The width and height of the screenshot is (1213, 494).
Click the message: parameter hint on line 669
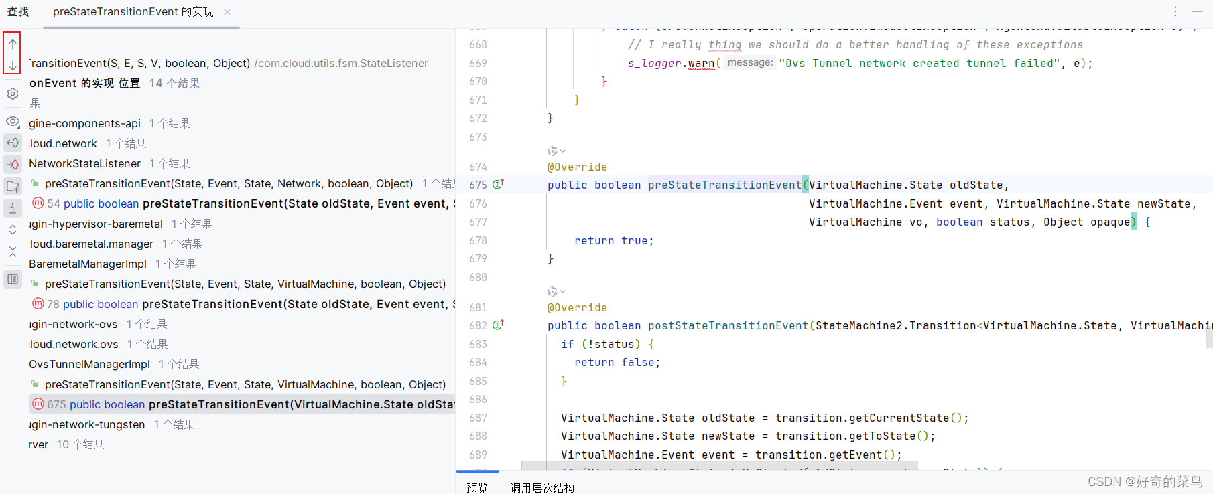tap(750, 62)
